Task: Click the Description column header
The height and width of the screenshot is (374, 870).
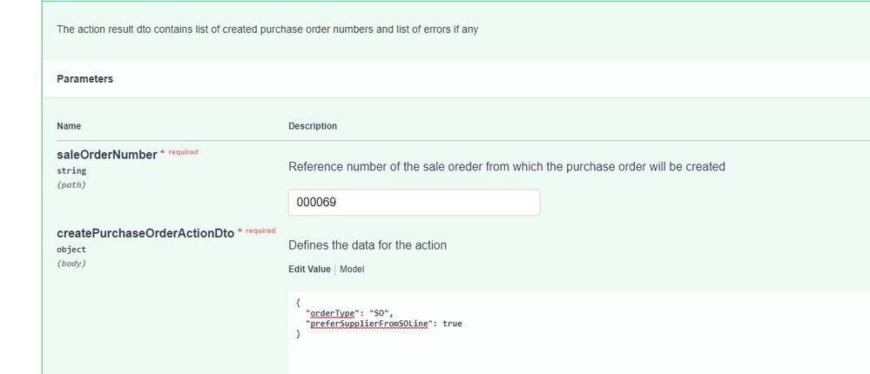Action: [x=313, y=126]
